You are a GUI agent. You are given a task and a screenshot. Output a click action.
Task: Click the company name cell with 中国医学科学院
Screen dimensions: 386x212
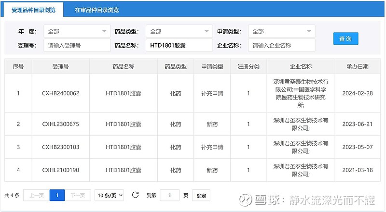click(x=301, y=93)
